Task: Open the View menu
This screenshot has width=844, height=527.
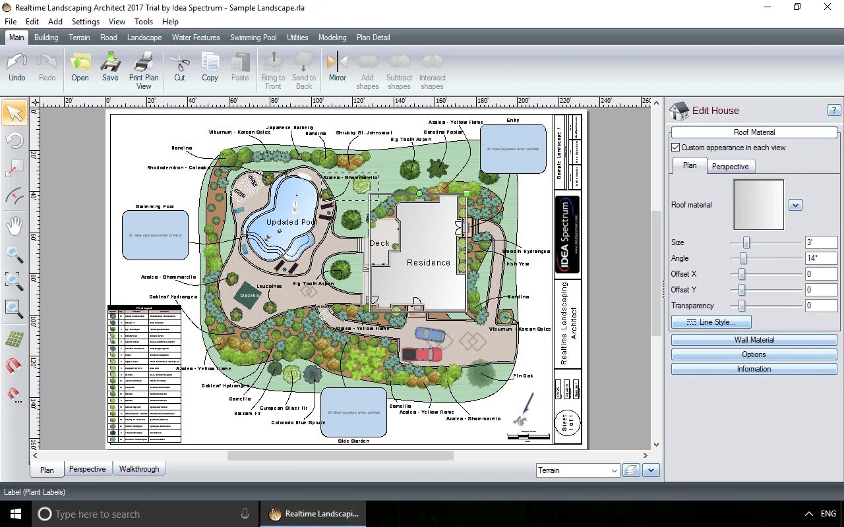Action: pos(117,22)
